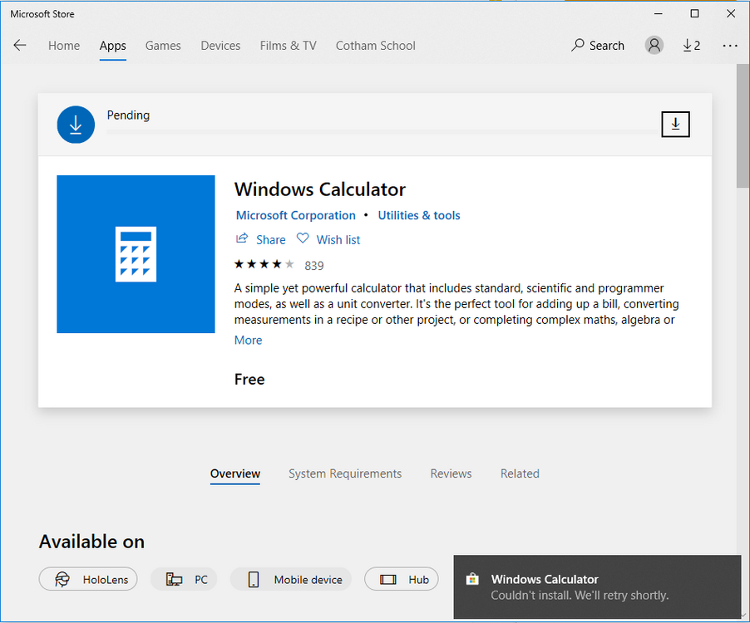This screenshot has width=750, height=623.
Task: Switch to the Games tab
Action: click(x=163, y=46)
